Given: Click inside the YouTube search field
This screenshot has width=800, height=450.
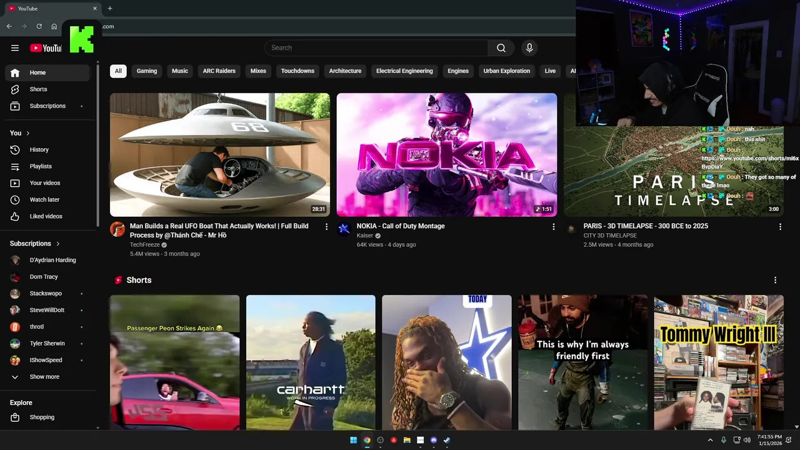Looking at the screenshot, I should tap(376, 48).
